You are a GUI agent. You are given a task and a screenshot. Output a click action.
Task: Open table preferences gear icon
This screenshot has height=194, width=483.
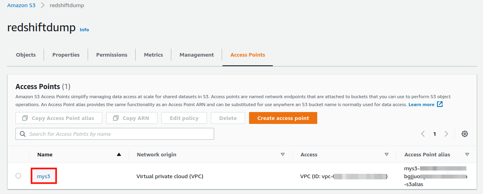[x=465, y=134]
